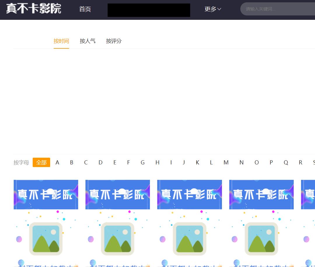This screenshot has height=267, width=315.
Task: Filter titles by letter P
Action: [x=271, y=162]
